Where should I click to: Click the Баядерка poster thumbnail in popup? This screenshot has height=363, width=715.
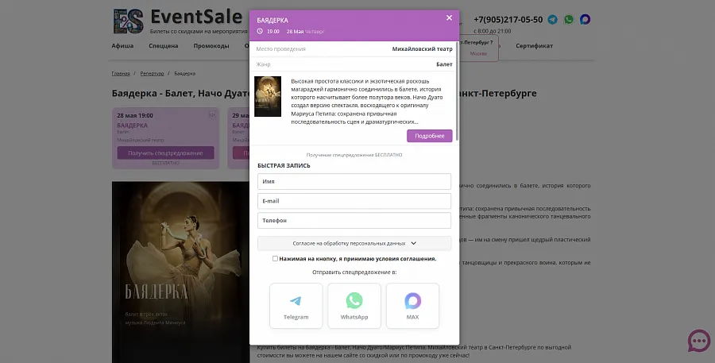pyautogui.click(x=268, y=96)
